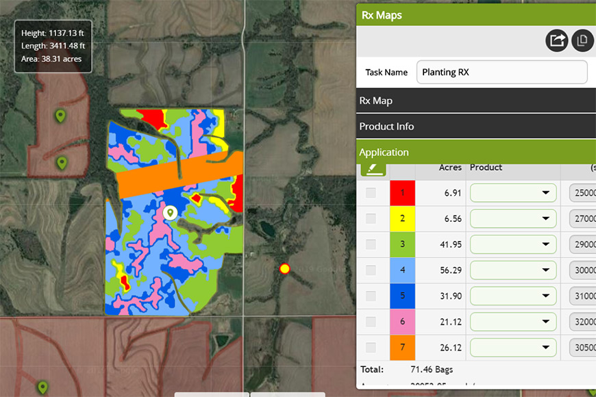Expand the Product dropdown for zone 7
Screen dimensions: 596x397
(x=513, y=348)
